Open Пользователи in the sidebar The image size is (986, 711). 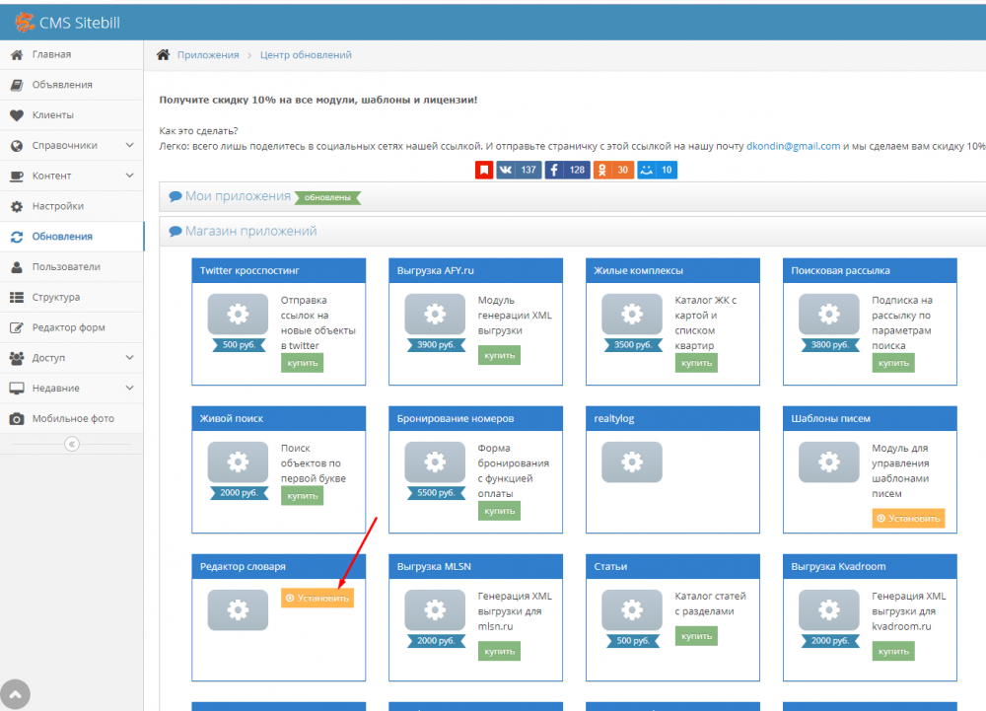[65, 267]
